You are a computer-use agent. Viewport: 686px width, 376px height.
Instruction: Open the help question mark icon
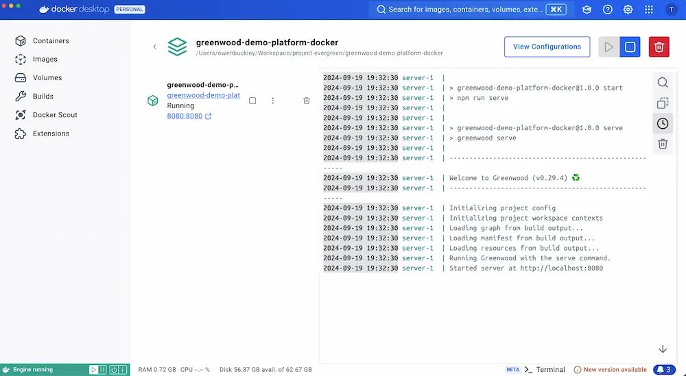tap(607, 10)
